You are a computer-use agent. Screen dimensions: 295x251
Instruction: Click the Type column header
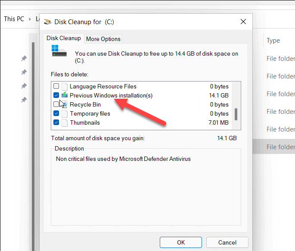273,41
